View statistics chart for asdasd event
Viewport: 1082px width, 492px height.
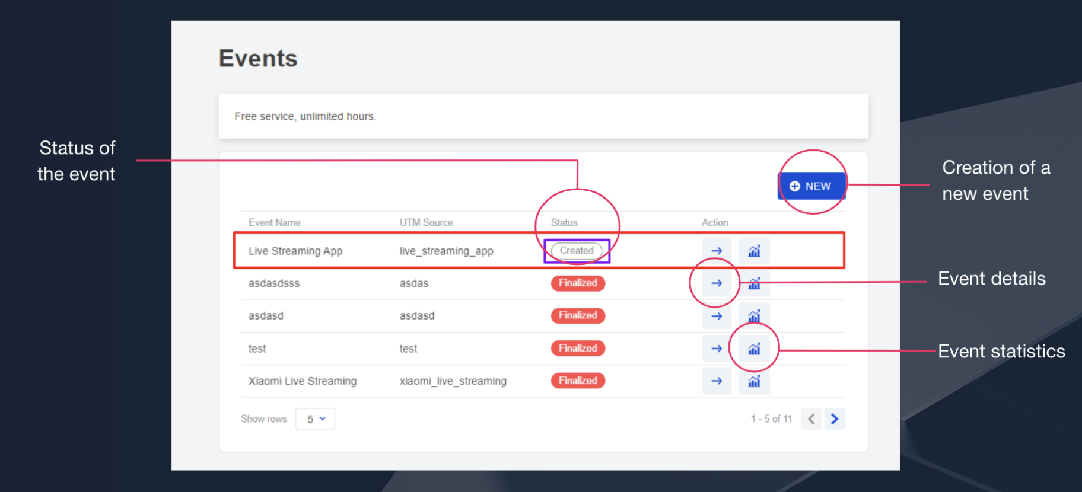click(754, 316)
